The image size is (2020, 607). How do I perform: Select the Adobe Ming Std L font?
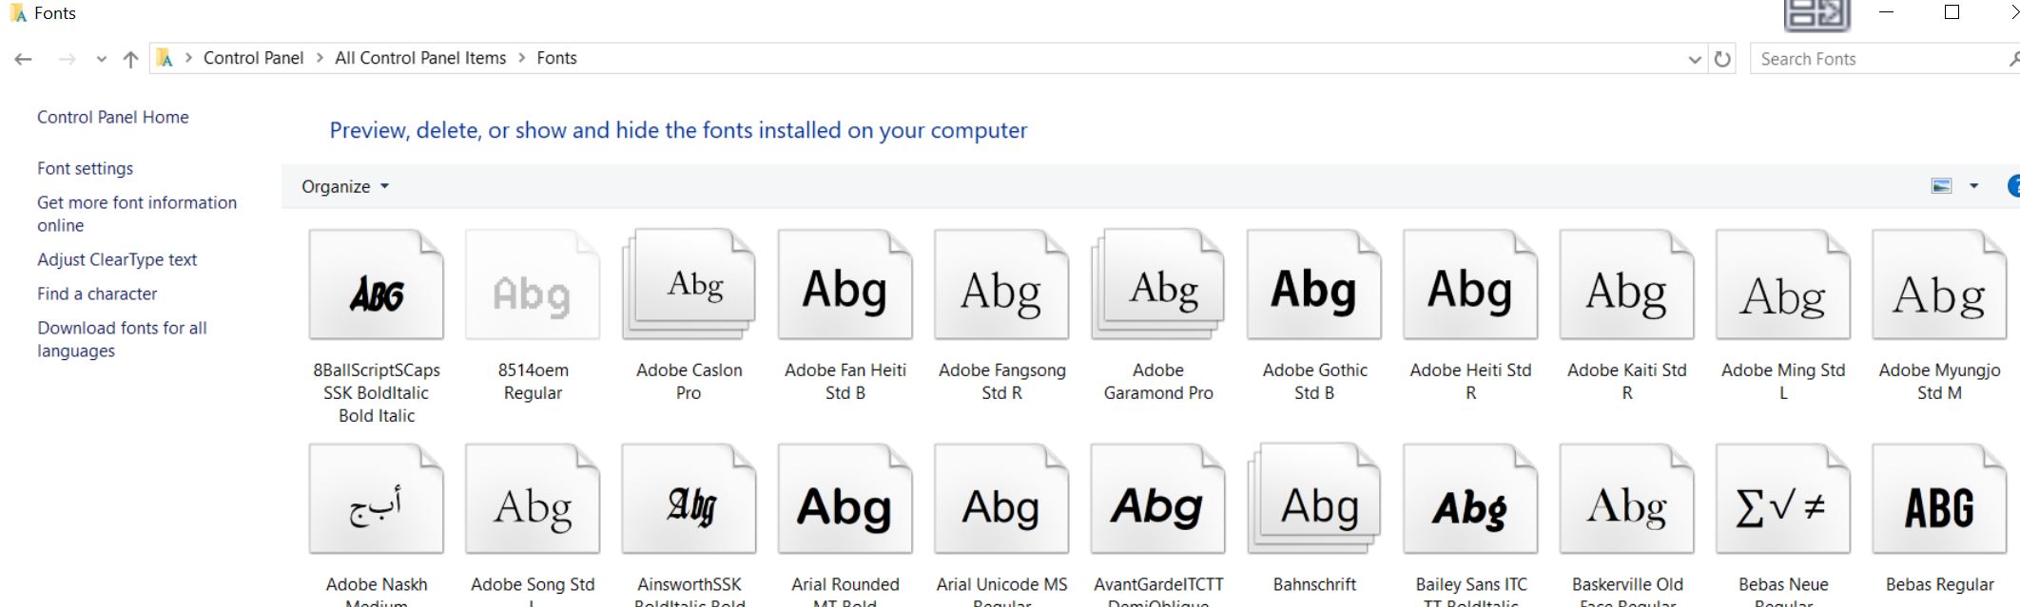tap(1783, 285)
